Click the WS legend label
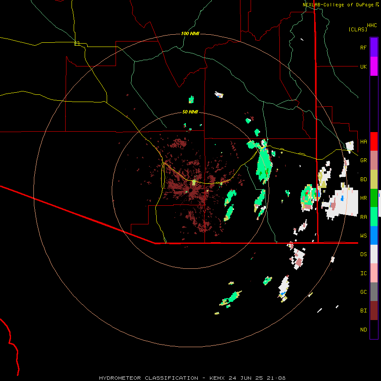Screen dimensions: 381x381 tap(363, 235)
